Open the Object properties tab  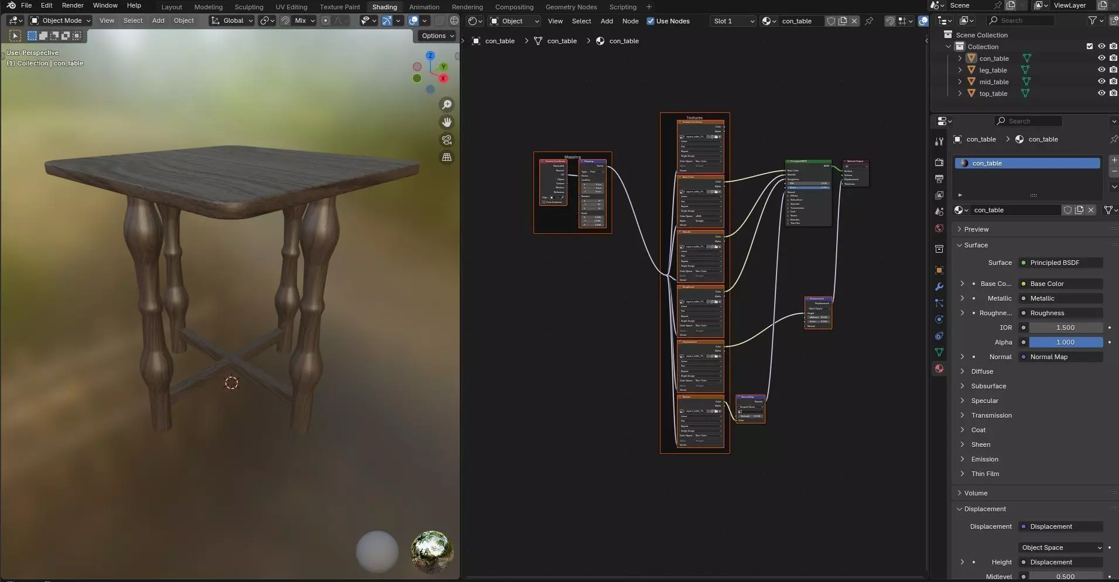(x=939, y=270)
